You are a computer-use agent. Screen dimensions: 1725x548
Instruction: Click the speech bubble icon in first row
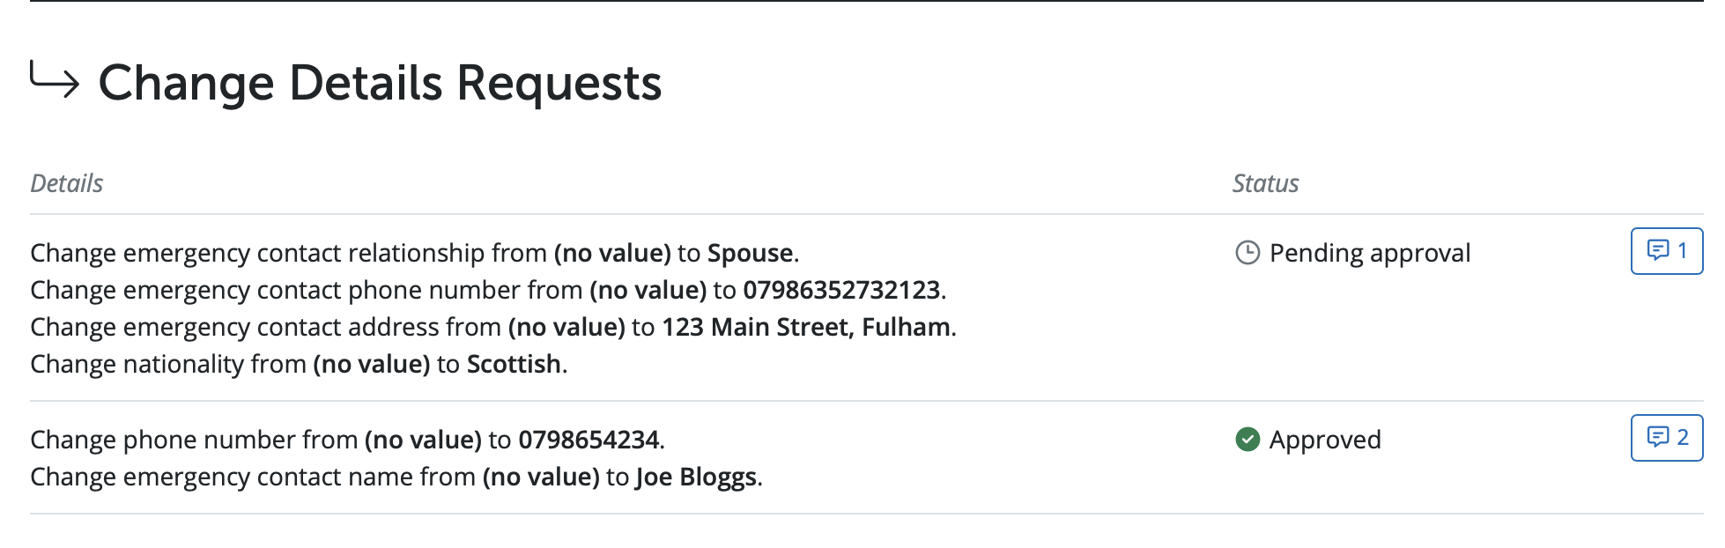(x=1657, y=251)
